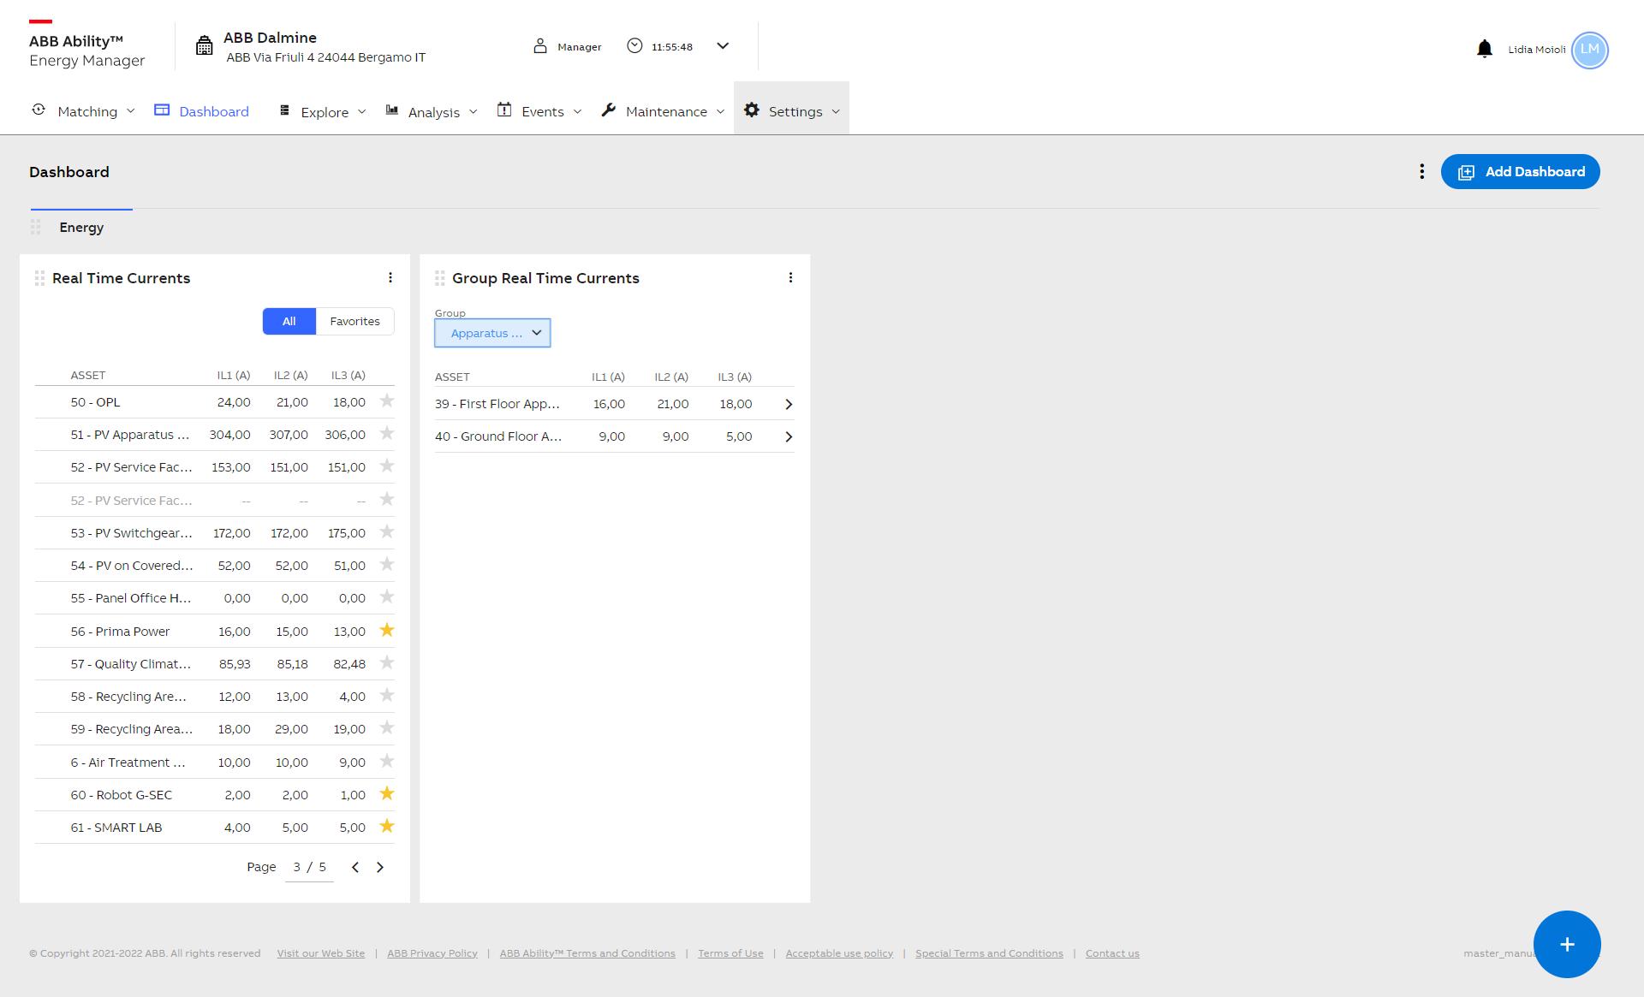This screenshot has height=997, width=1644.
Task: Select the 54 - PV on Covered row
Action: [x=214, y=566]
